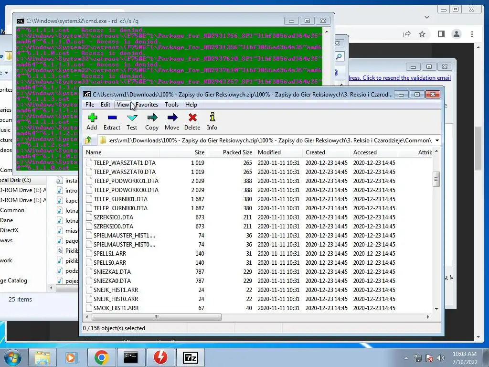489x367 pixels.
Task: Select file SZREKSIO0.DTA
Action: click(x=113, y=226)
